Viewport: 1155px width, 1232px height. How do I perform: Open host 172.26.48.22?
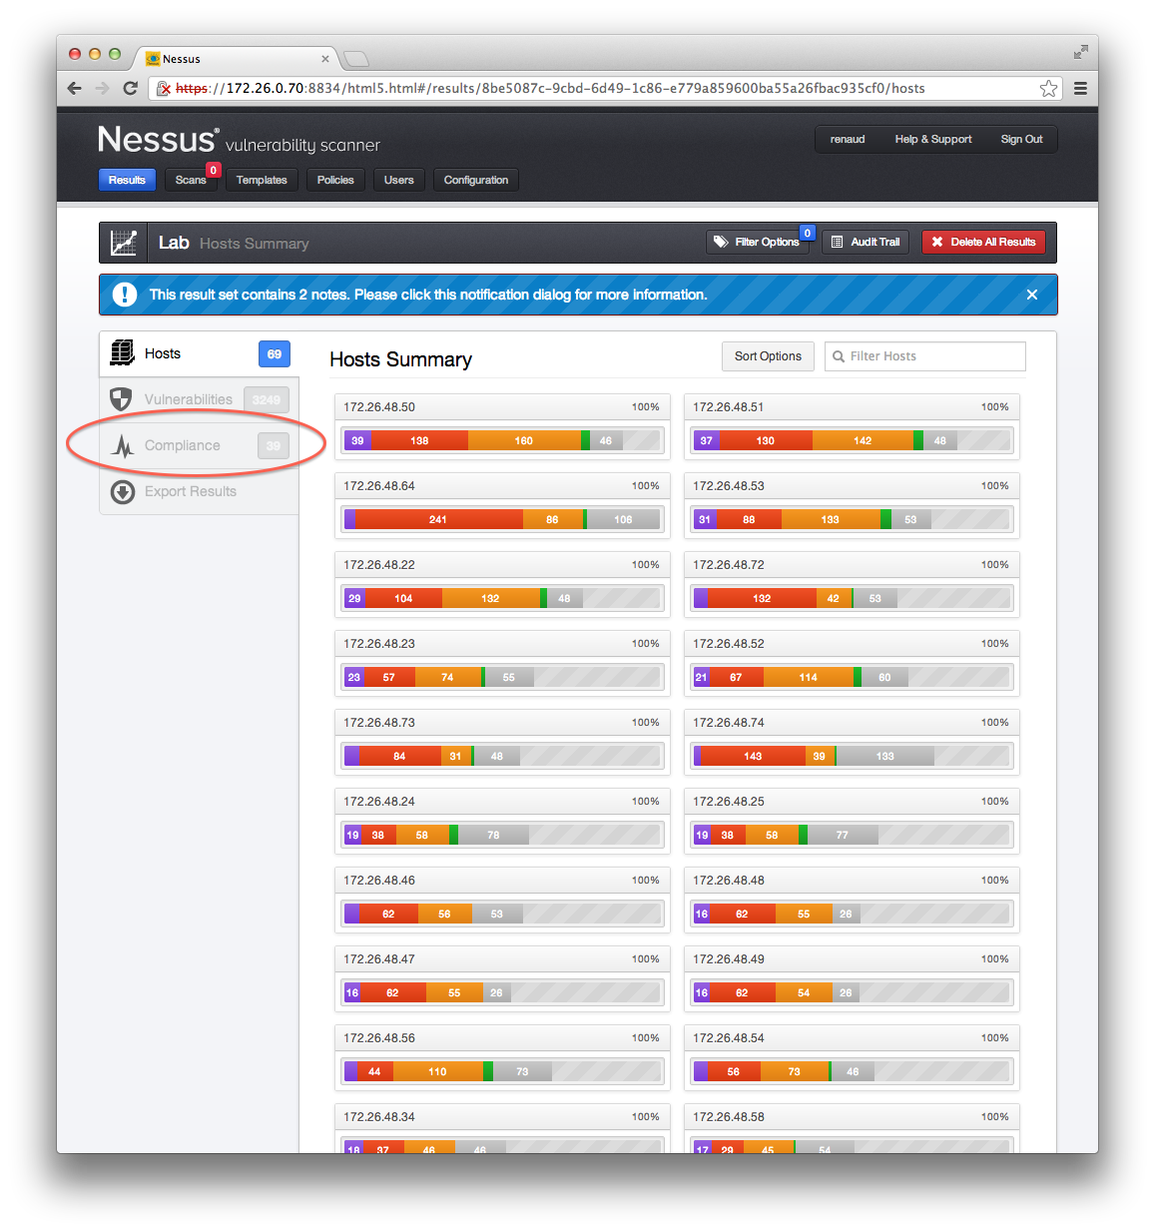(x=501, y=583)
